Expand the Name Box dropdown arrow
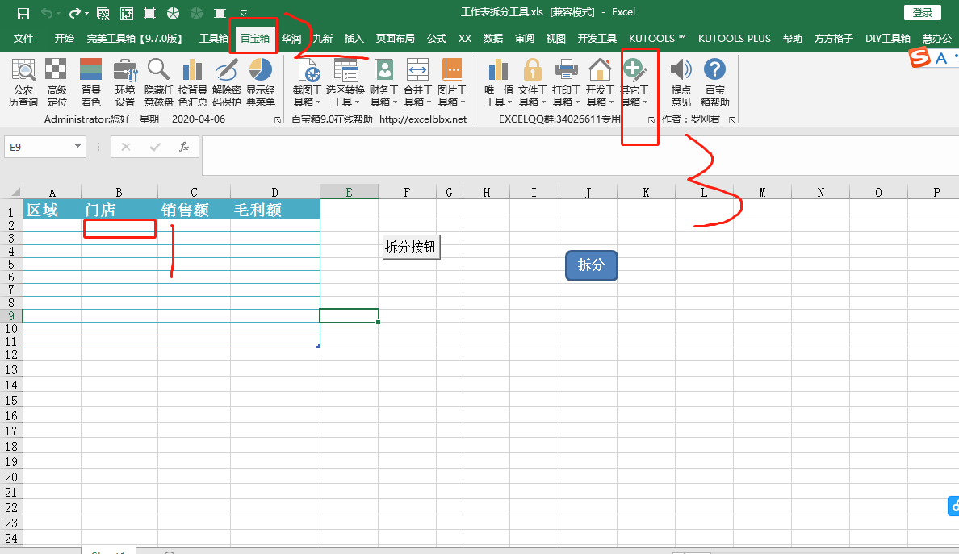This screenshot has width=959, height=554. pyautogui.click(x=77, y=147)
